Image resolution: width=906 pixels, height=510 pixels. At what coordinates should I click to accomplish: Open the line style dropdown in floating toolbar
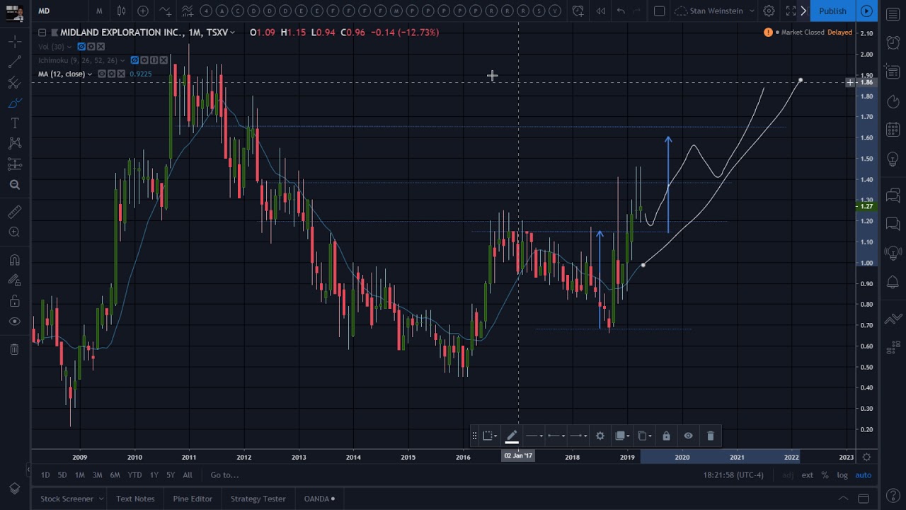tap(534, 436)
